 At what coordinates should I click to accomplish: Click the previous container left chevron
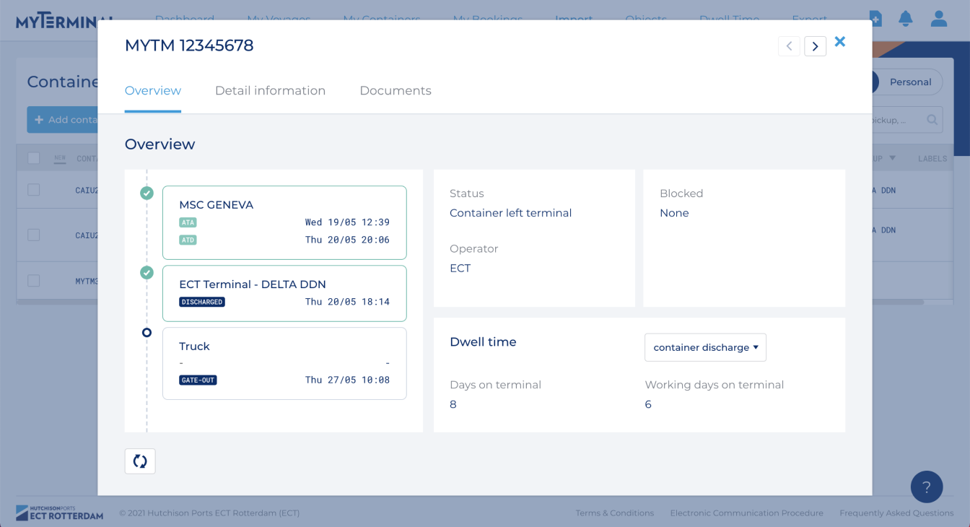coord(789,46)
